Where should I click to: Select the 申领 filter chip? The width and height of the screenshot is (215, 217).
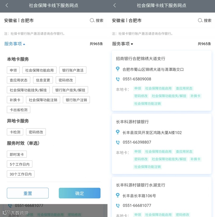tap(13, 70)
